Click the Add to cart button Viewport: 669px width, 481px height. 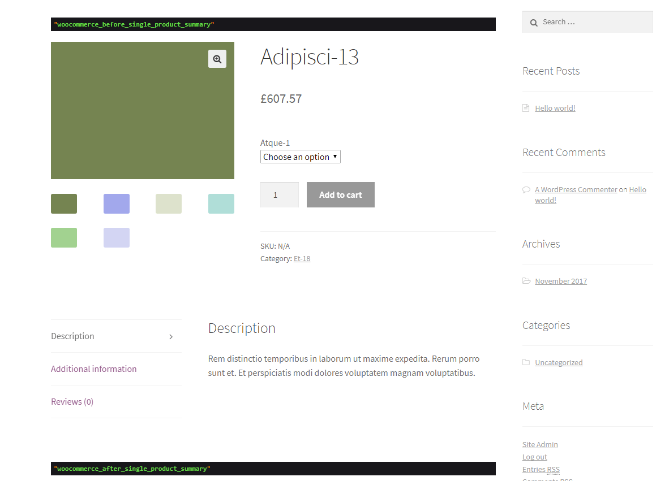tap(341, 194)
